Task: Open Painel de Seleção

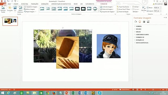Action: click(x=123, y=12)
